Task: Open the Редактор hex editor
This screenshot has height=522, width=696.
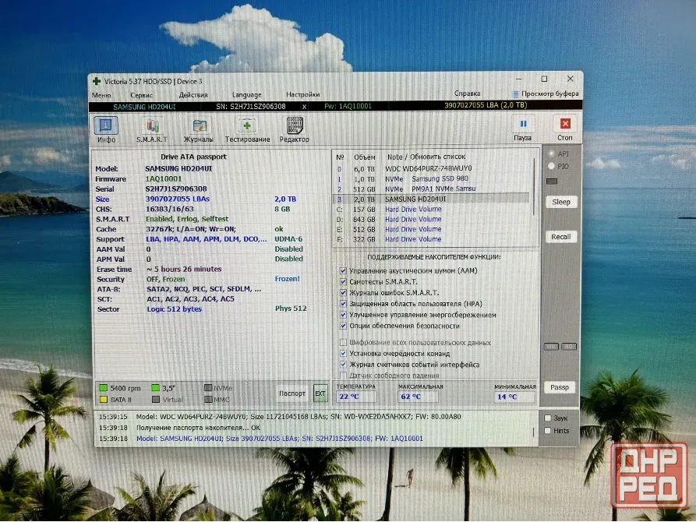Action: point(295,129)
